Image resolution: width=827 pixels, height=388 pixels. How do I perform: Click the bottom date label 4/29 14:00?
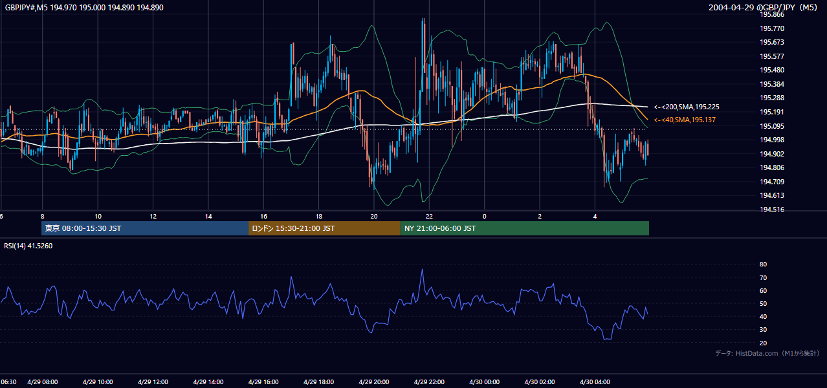click(x=208, y=382)
